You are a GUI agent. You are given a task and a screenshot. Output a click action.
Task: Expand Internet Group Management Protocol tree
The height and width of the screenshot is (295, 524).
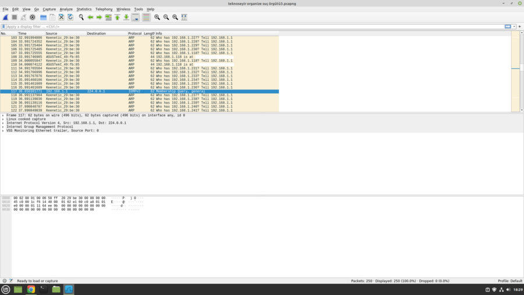point(3,127)
